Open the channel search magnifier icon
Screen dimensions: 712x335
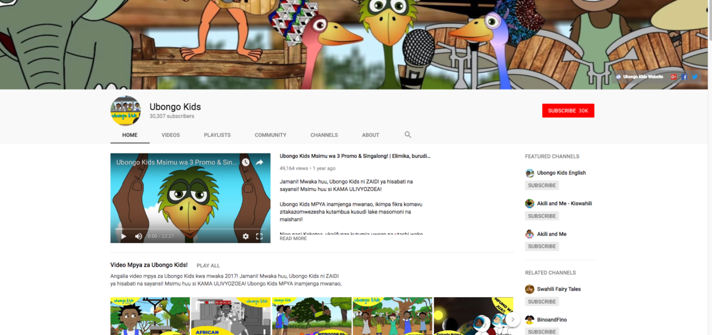click(408, 135)
